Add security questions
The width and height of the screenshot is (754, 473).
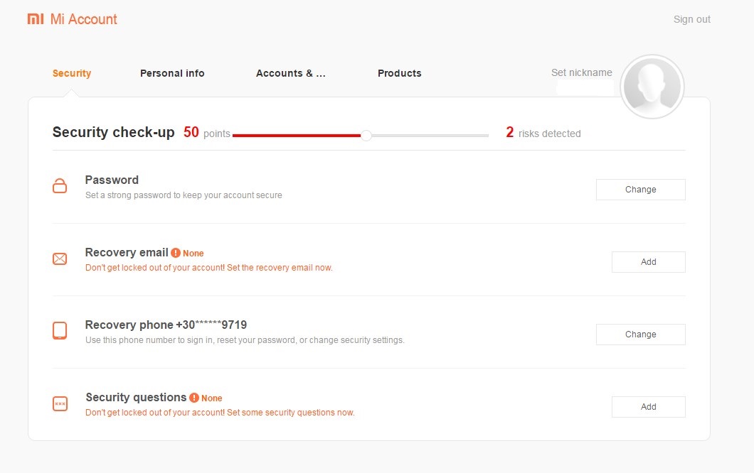[x=648, y=407]
